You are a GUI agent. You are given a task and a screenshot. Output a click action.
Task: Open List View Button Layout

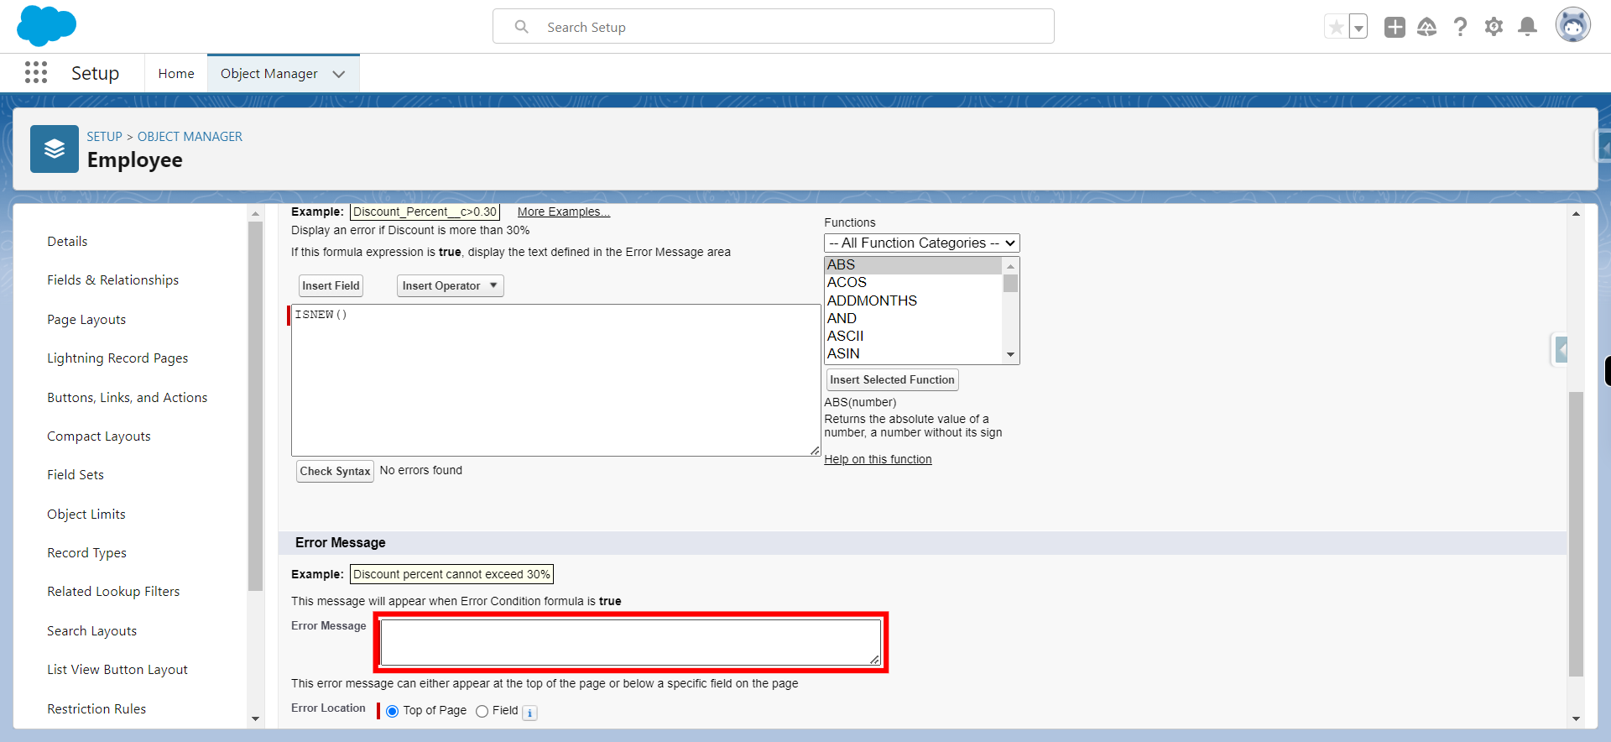coord(117,669)
